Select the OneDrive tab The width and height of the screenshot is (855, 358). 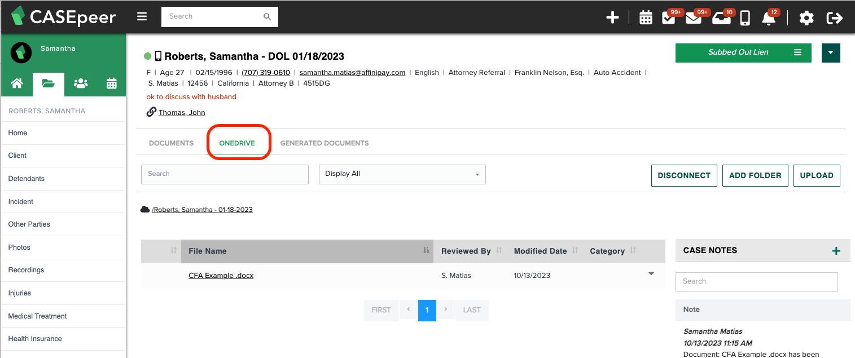point(237,143)
